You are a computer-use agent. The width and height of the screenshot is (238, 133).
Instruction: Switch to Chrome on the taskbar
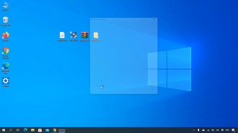click(x=55, y=130)
